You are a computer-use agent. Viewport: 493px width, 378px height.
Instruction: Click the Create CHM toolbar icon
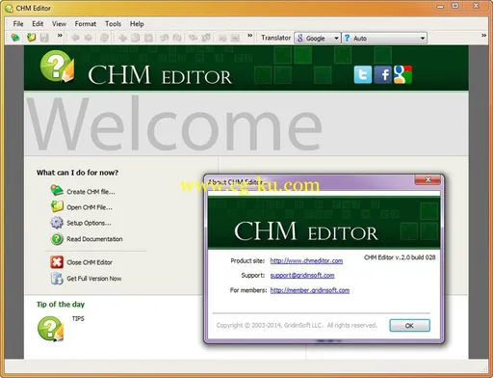click(x=15, y=38)
